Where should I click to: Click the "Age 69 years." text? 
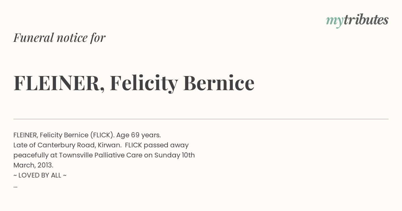[139, 135]
